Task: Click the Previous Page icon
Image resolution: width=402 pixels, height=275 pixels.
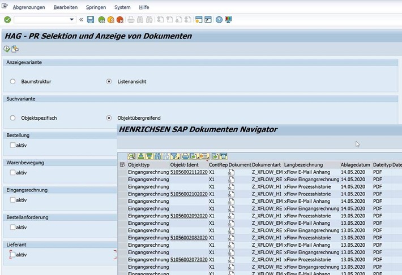Action: click(169, 19)
